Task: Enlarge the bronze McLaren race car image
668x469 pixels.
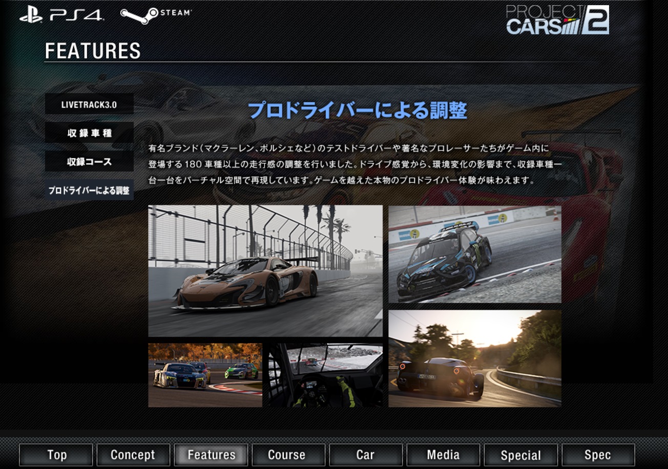Action: (x=265, y=271)
